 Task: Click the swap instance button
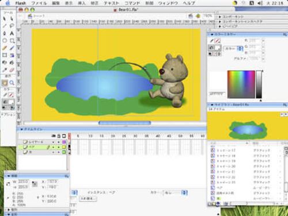click(x=88, y=199)
